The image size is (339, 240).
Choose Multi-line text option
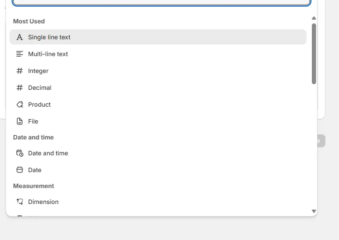click(48, 54)
